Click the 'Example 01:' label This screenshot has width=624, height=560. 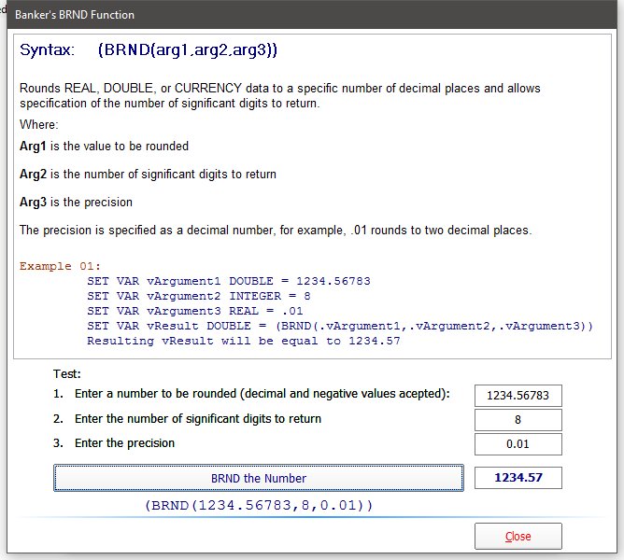(60, 266)
